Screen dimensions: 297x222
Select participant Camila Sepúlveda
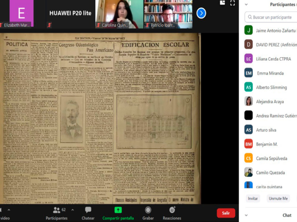click(271, 158)
